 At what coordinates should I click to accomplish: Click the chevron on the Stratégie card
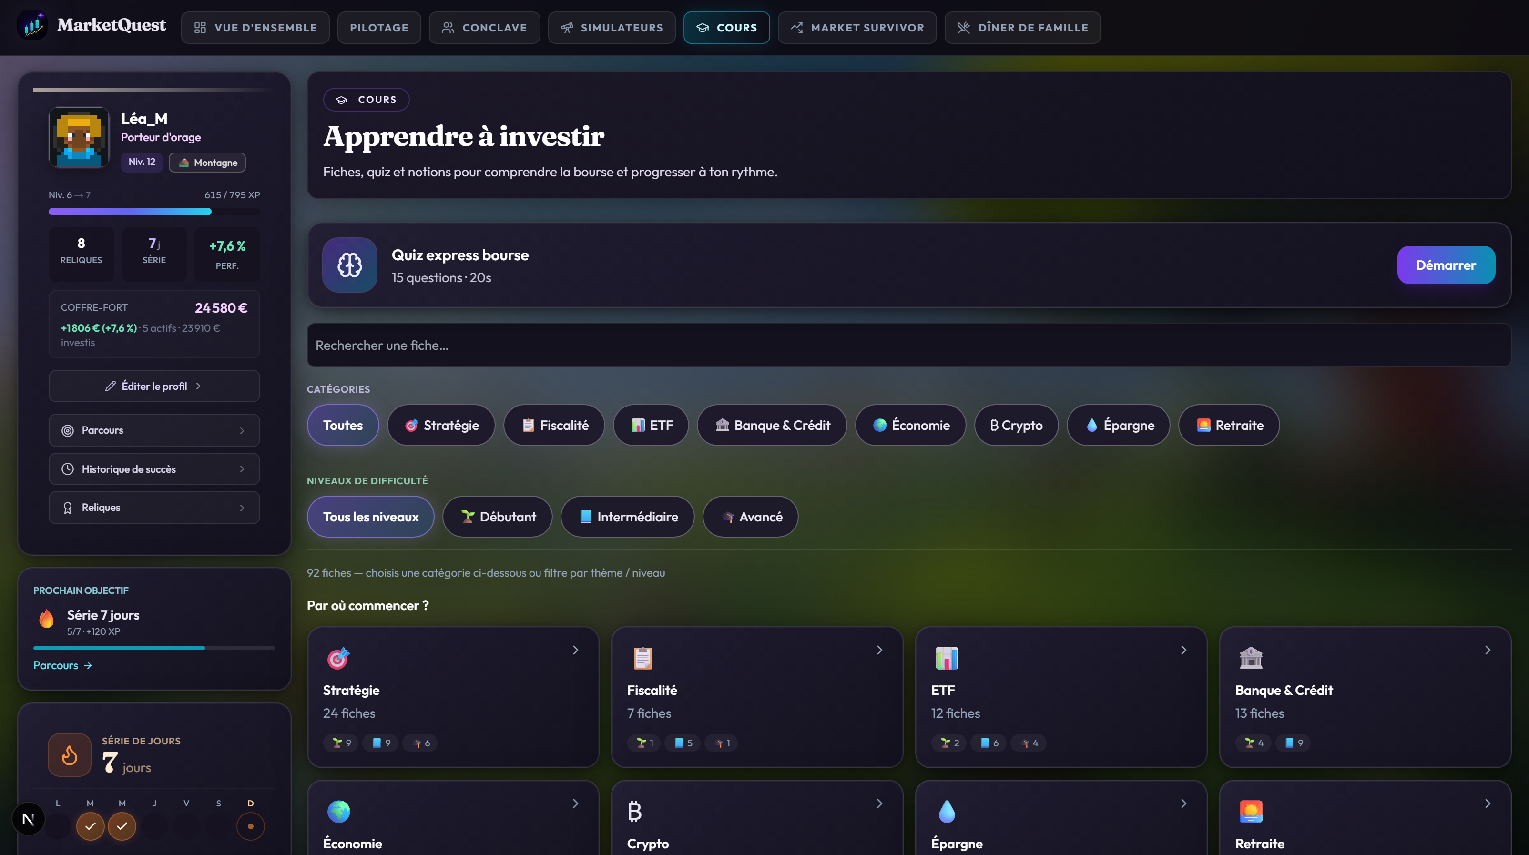click(575, 650)
